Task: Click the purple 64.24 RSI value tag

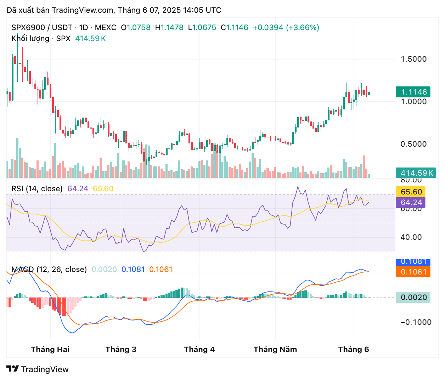Action: pyautogui.click(x=411, y=203)
